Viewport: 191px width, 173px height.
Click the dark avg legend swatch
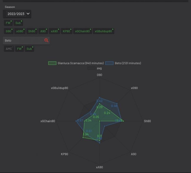(x=91, y=68)
